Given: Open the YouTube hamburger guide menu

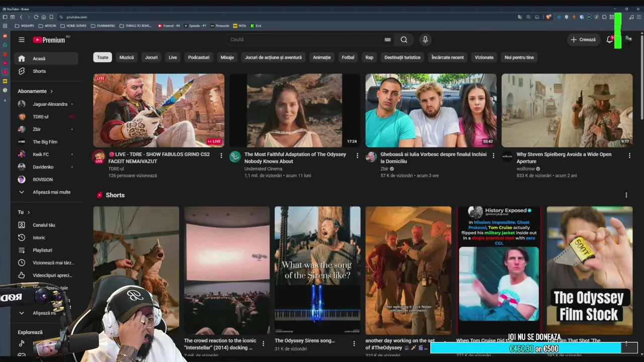Looking at the screenshot, I should 22,40.
